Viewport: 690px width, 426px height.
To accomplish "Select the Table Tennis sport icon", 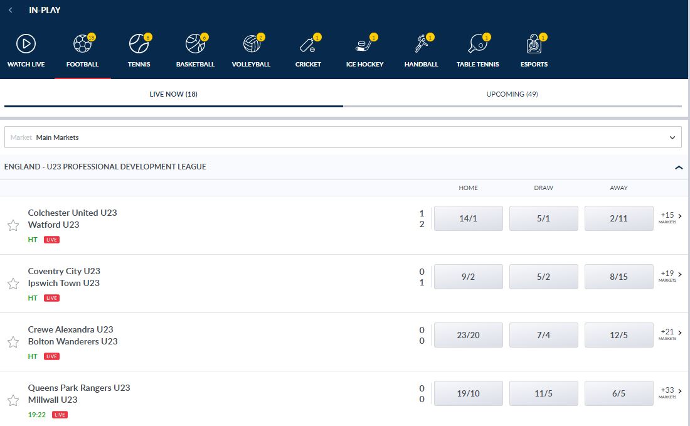I will (x=478, y=44).
